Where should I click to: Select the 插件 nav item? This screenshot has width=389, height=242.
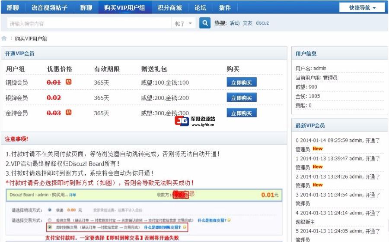click(x=225, y=8)
